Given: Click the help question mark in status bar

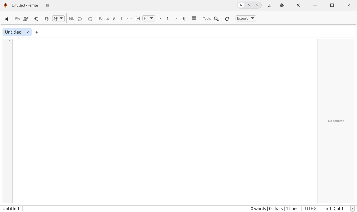Looking at the screenshot, I should pos(352,209).
